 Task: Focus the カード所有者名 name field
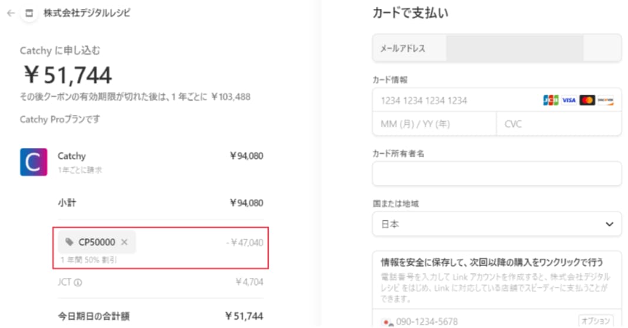(497, 174)
